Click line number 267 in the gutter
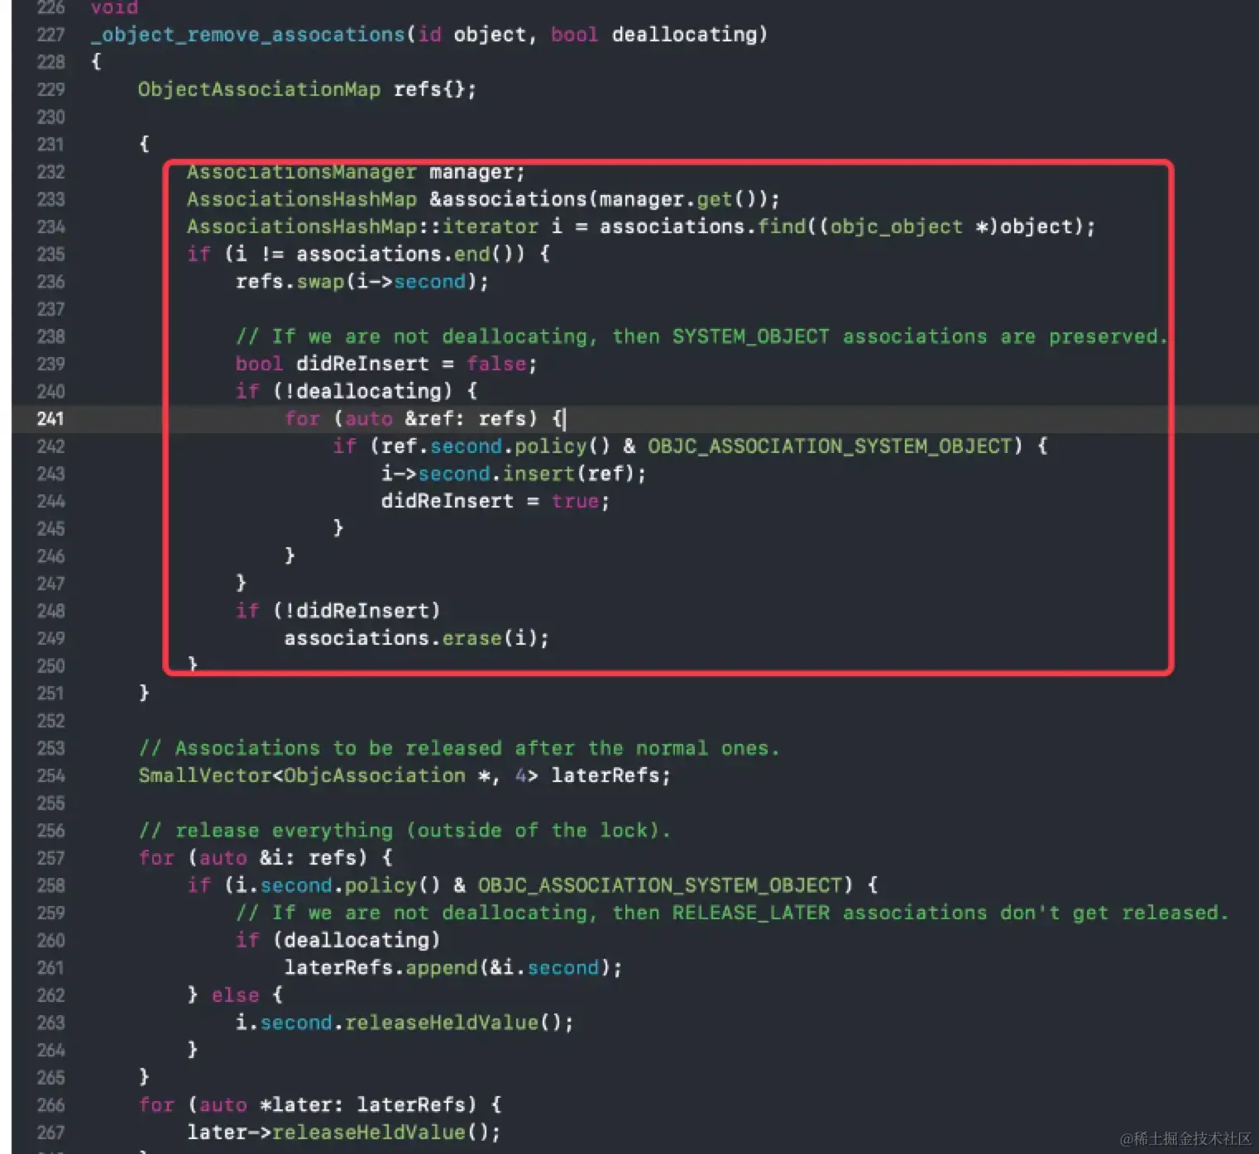The height and width of the screenshot is (1154, 1259). click(x=50, y=1133)
